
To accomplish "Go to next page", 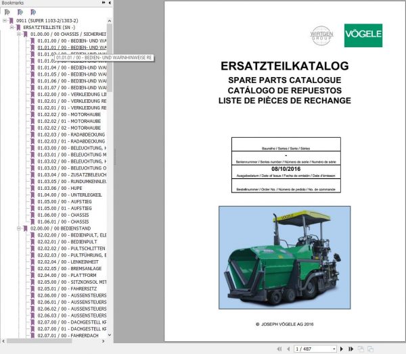I will click(342, 349).
